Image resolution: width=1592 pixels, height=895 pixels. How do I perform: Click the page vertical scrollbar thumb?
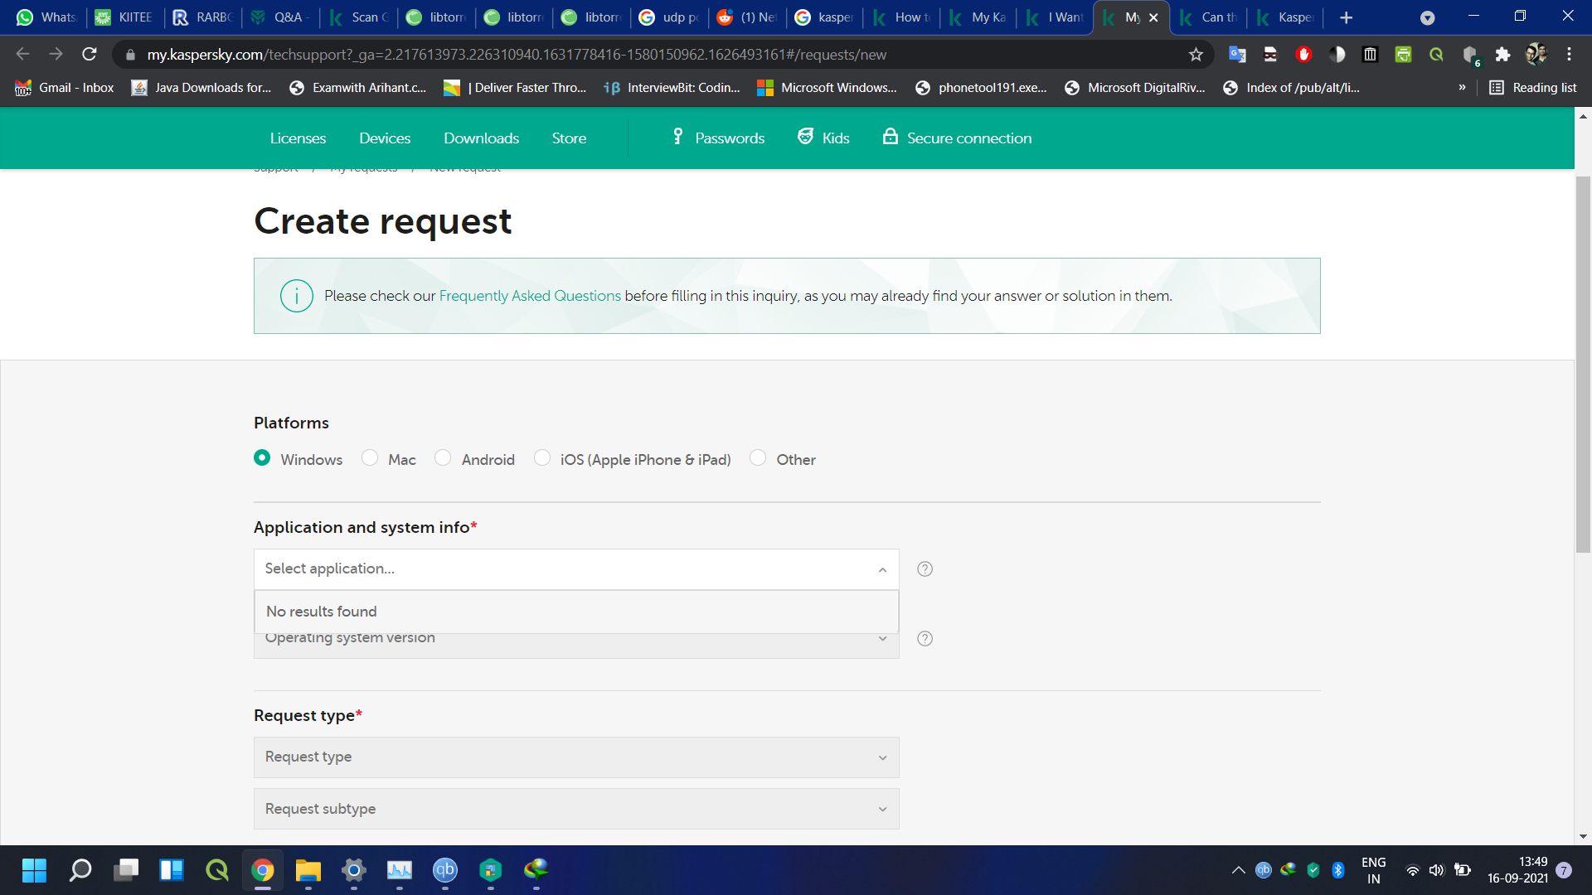(1583, 365)
